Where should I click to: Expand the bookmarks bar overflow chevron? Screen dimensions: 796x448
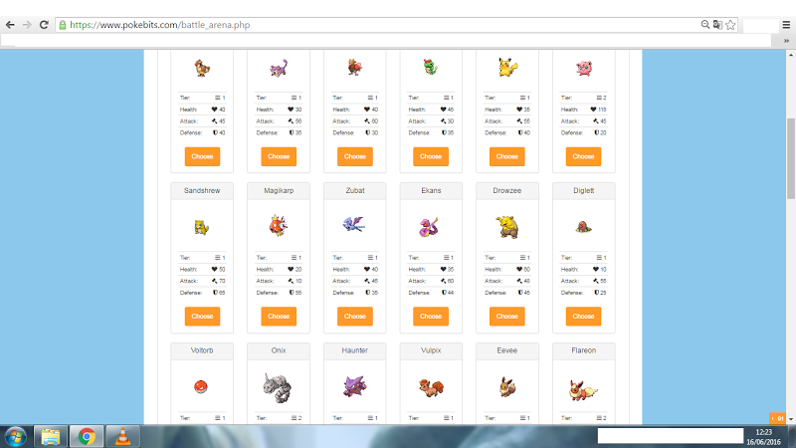(x=786, y=41)
